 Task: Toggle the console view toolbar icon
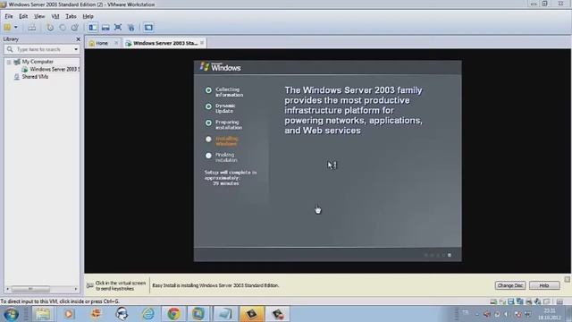[x=148, y=28]
